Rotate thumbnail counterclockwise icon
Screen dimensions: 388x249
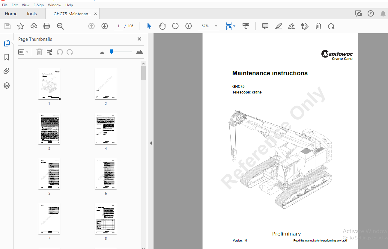60,52
